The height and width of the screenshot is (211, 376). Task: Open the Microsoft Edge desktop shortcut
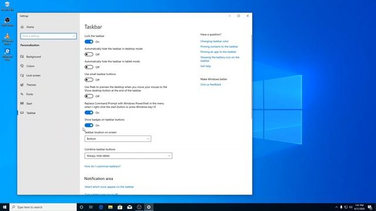click(8, 55)
